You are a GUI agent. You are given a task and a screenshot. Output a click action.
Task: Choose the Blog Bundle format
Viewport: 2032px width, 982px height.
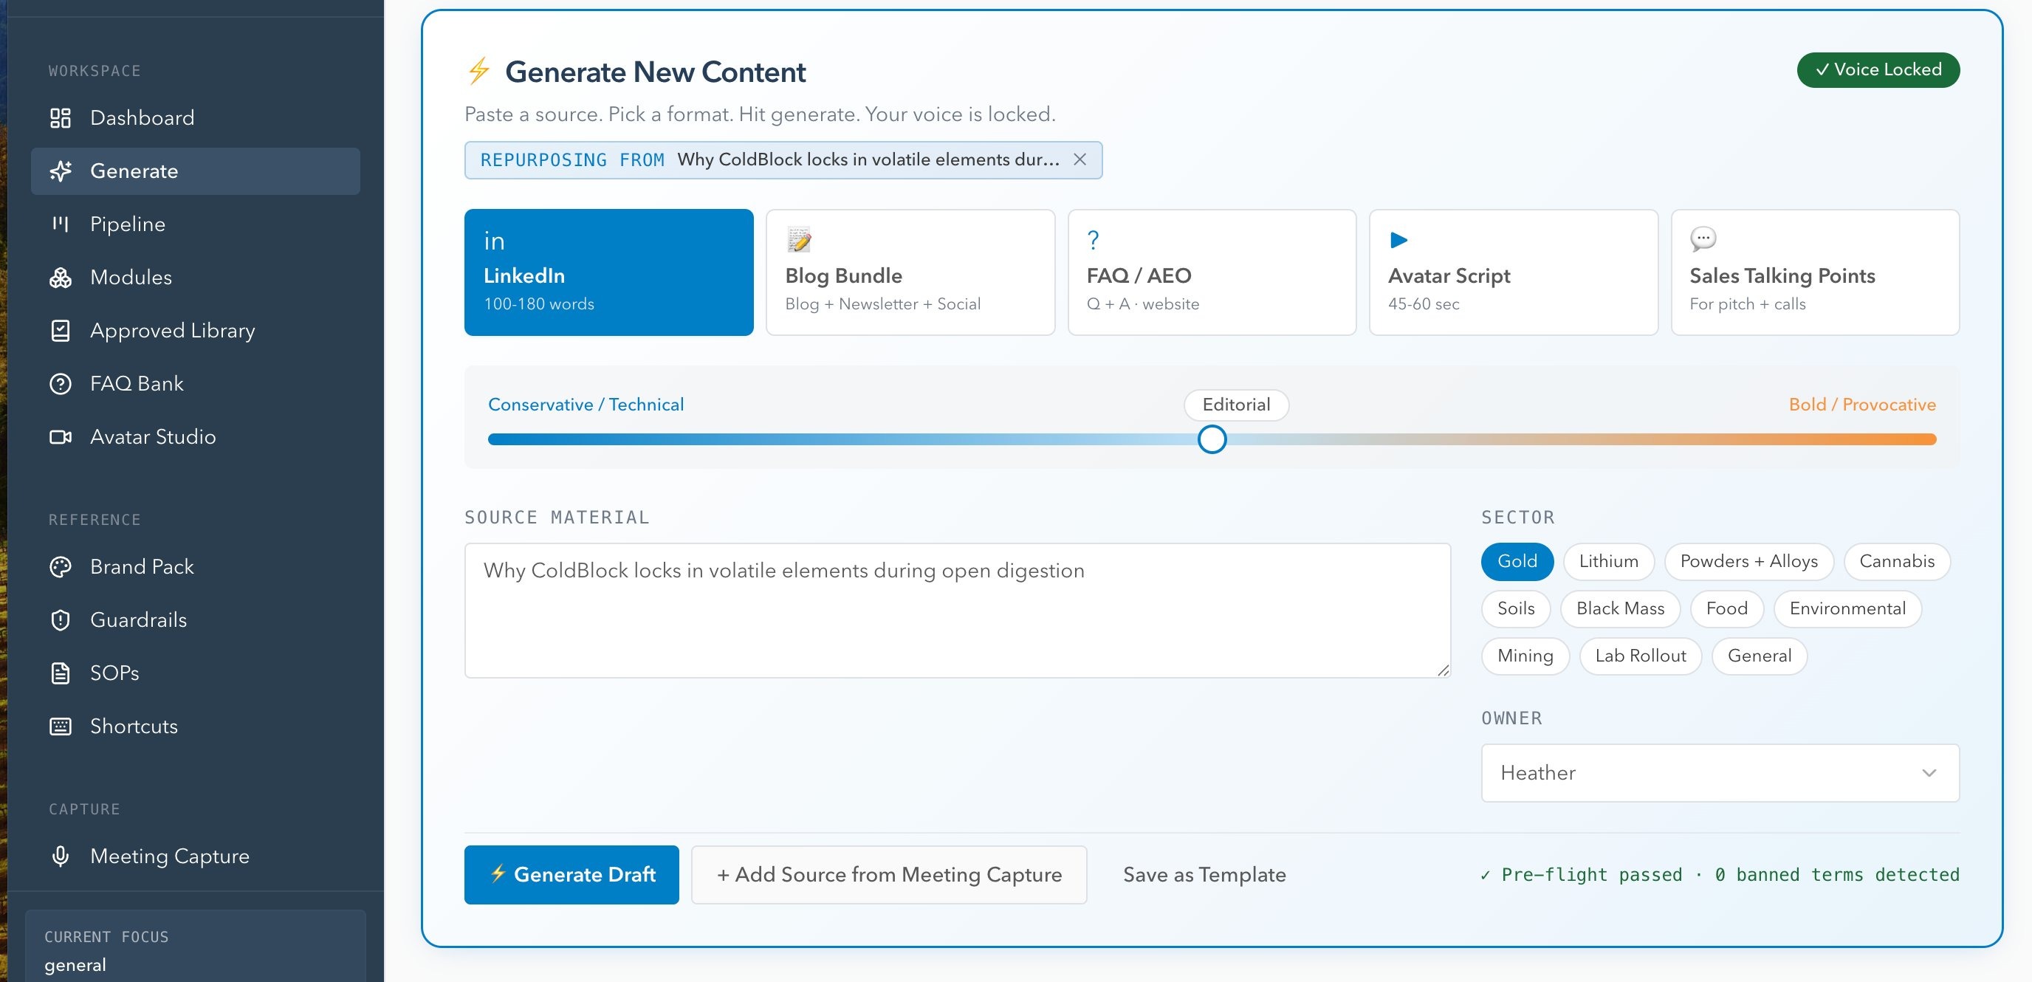(x=910, y=272)
